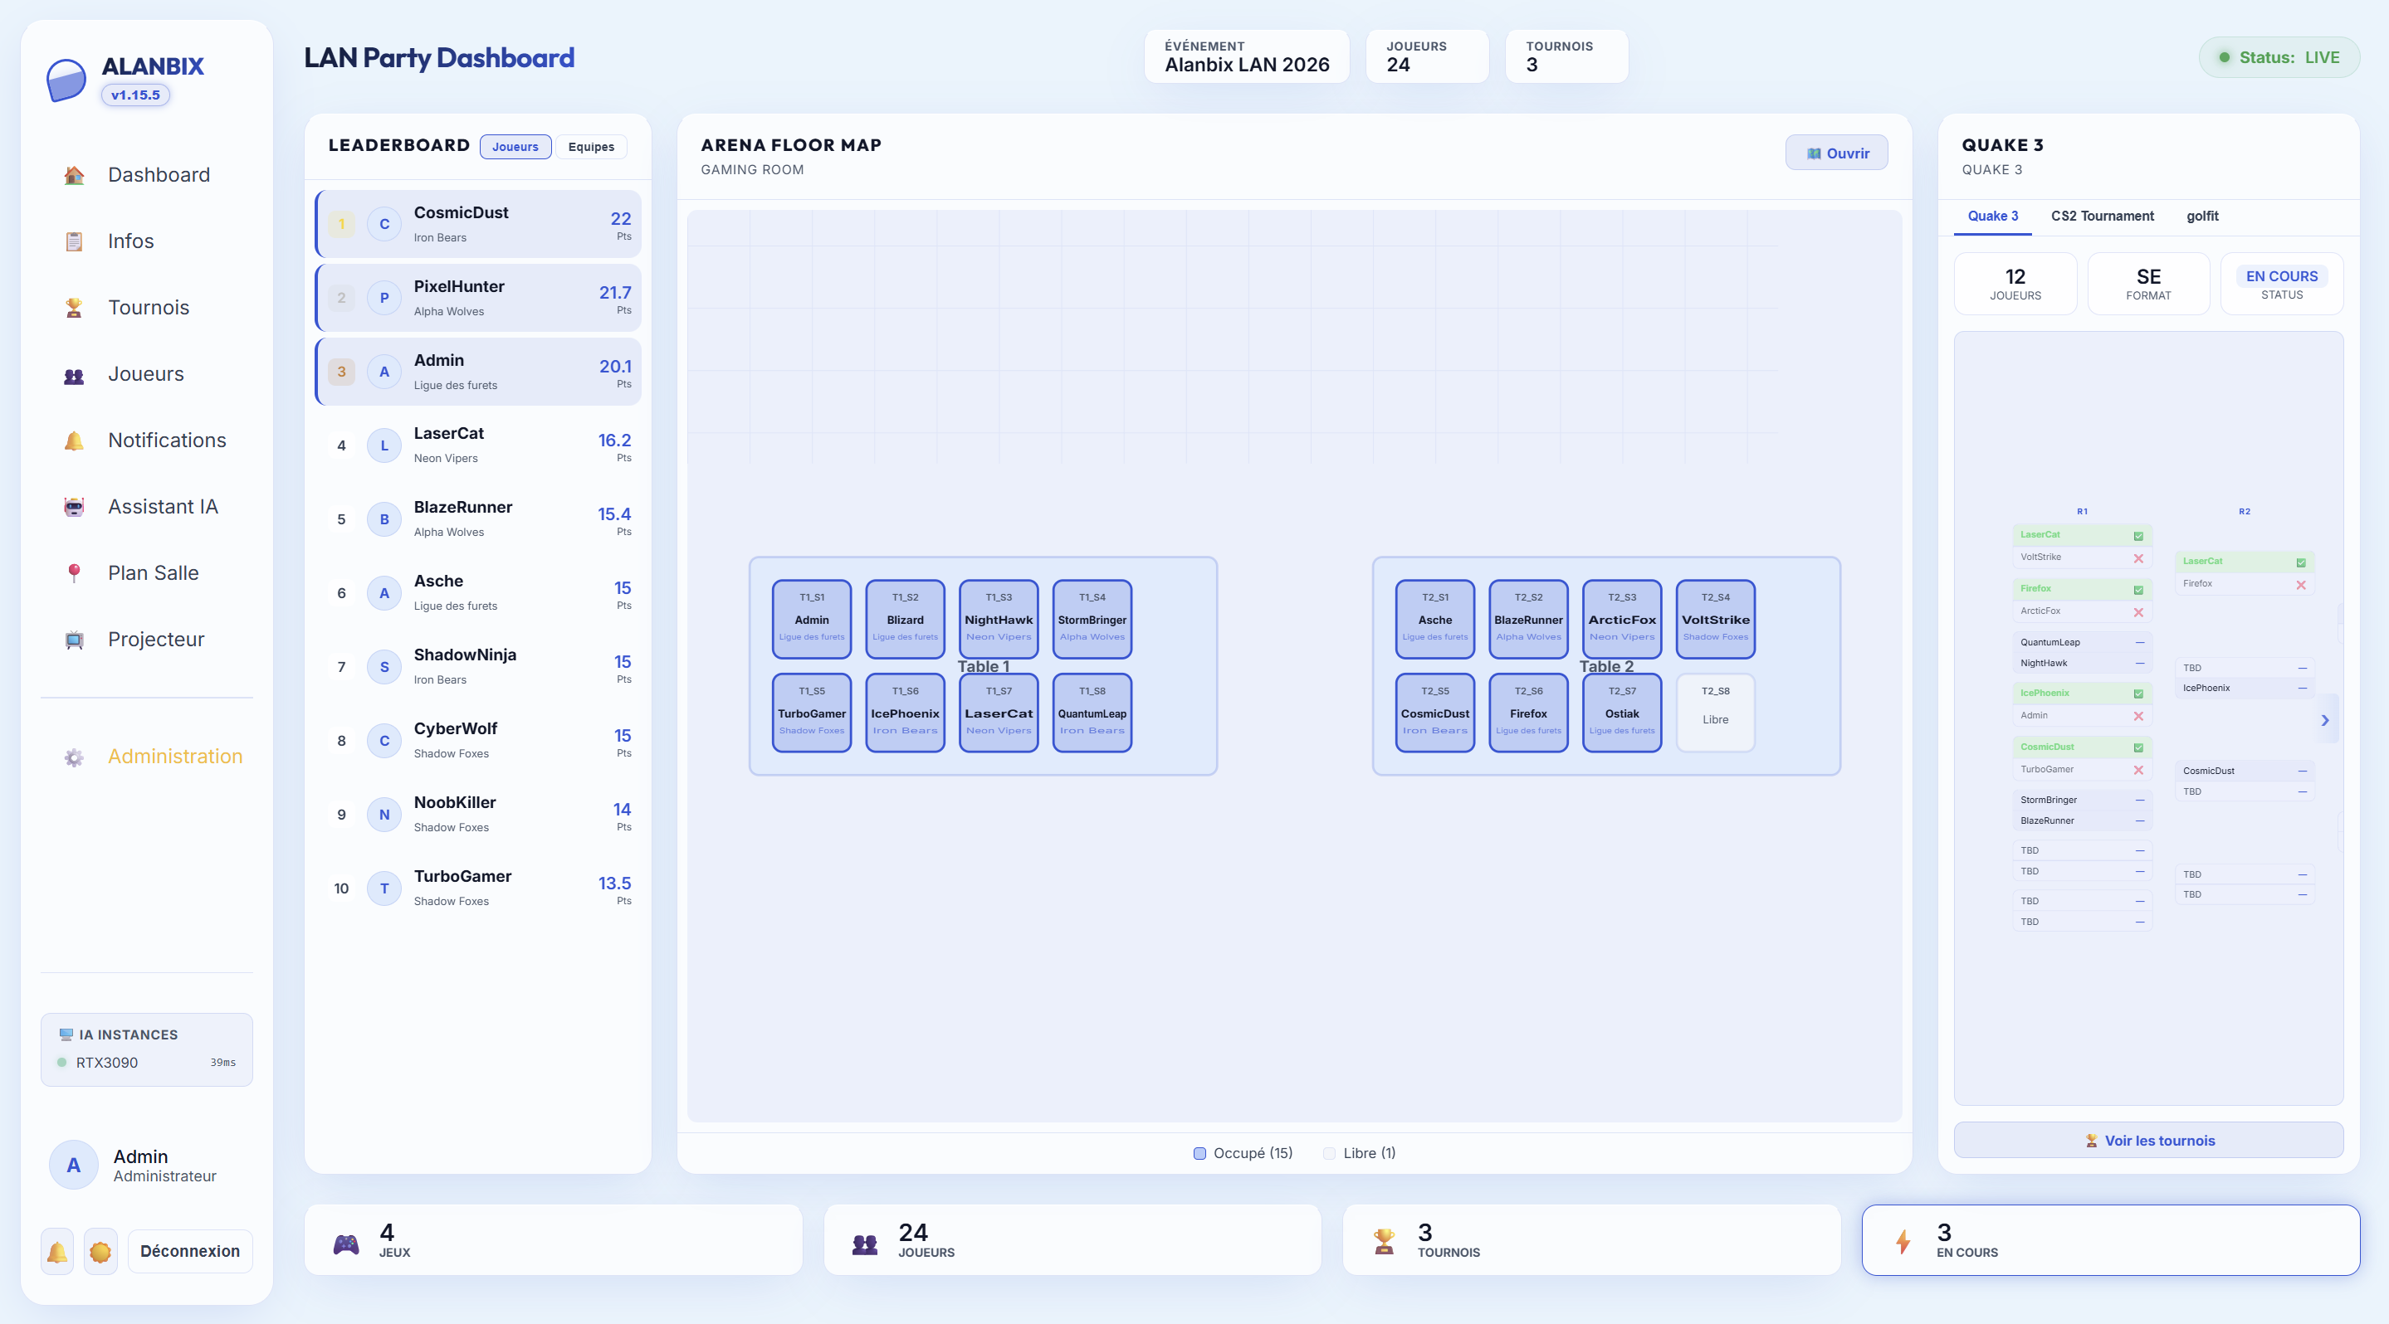Viewport: 2389px width, 1324px height.
Task: Open CyberWolf leaderboard row
Action: [478, 741]
